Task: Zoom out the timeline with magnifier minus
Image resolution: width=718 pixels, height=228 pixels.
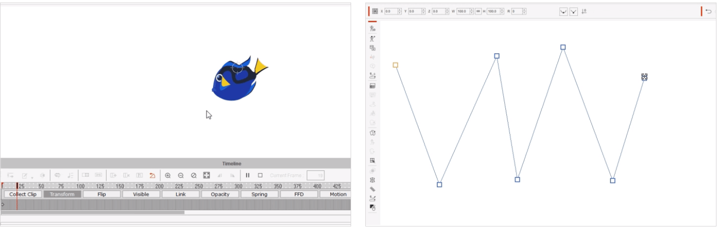Action: point(181,175)
